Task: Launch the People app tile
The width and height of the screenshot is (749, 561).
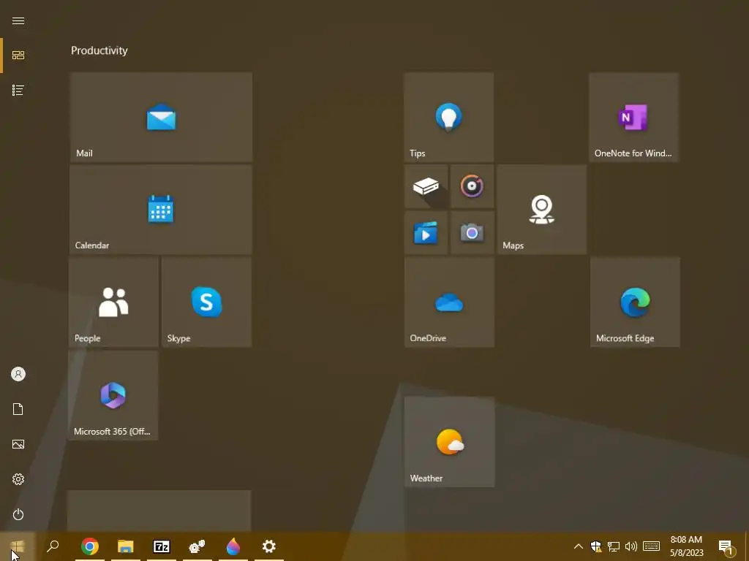Action: click(113, 302)
